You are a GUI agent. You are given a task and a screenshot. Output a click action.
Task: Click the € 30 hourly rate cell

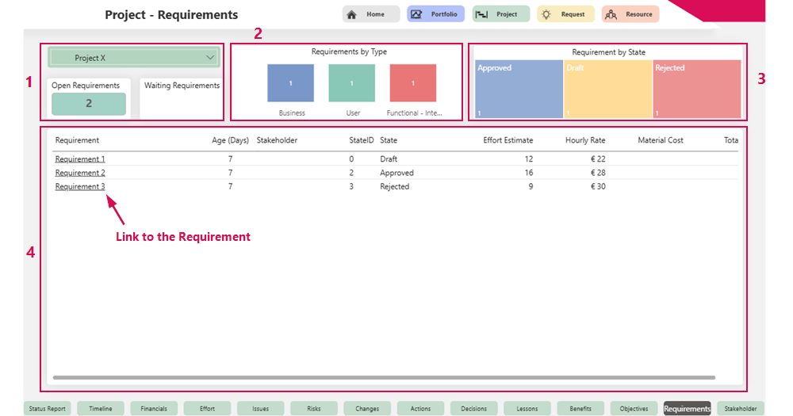(598, 186)
